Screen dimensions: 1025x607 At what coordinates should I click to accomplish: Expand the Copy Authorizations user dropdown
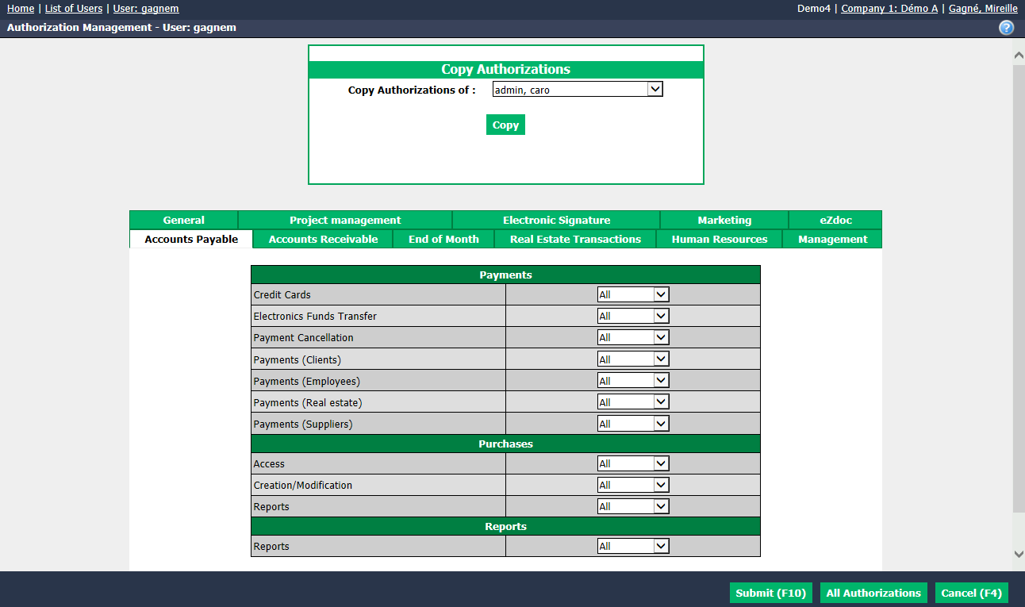coord(578,90)
